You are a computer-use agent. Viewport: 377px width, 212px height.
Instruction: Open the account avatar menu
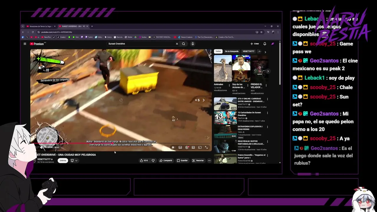click(x=273, y=44)
